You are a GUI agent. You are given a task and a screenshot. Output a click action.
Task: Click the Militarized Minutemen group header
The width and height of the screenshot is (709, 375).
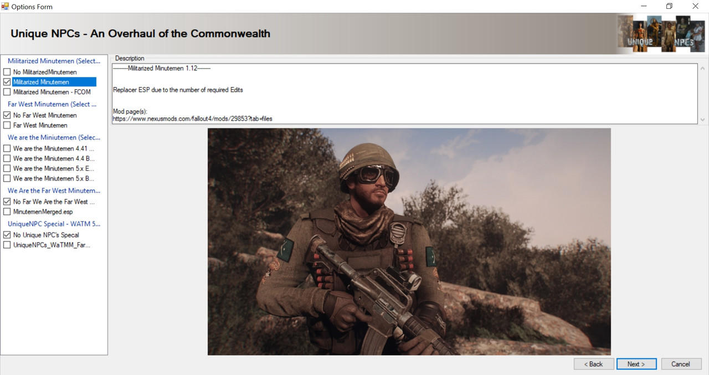(54, 61)
